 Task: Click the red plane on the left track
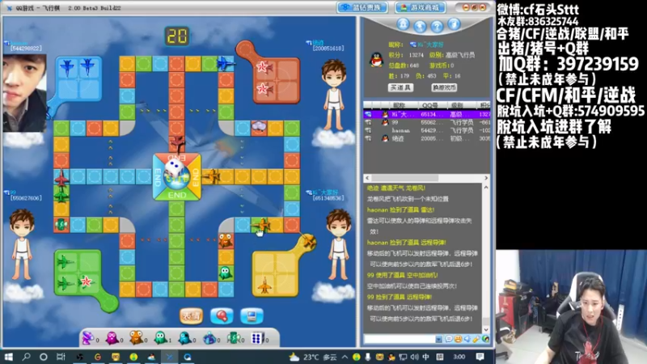(61, 178)
